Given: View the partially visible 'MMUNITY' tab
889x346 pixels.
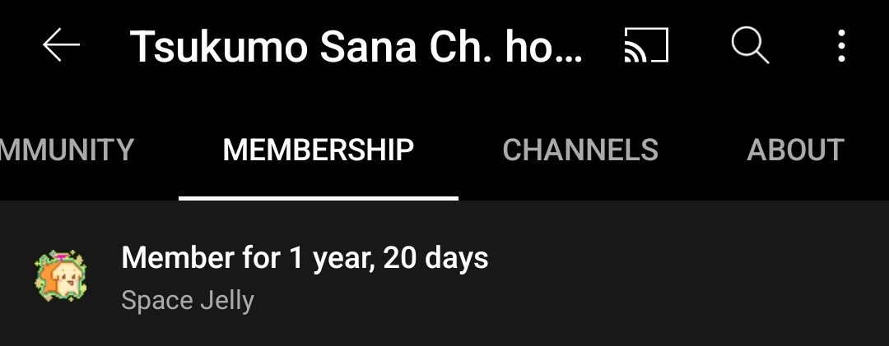Looking at the screenshot, I should 67,150.
